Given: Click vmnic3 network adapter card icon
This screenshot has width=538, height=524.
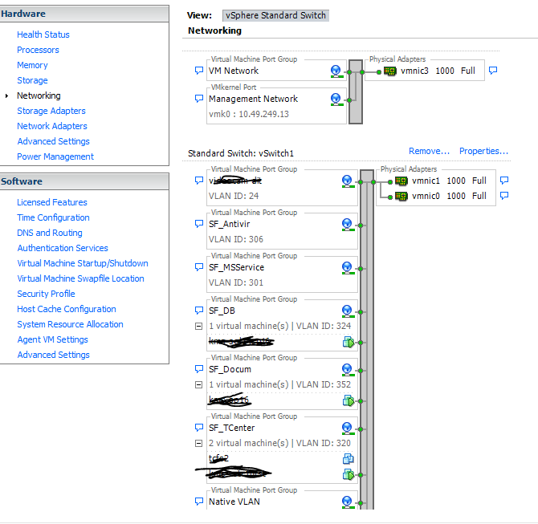Looking at the screenshot, I should coord(390,71).
